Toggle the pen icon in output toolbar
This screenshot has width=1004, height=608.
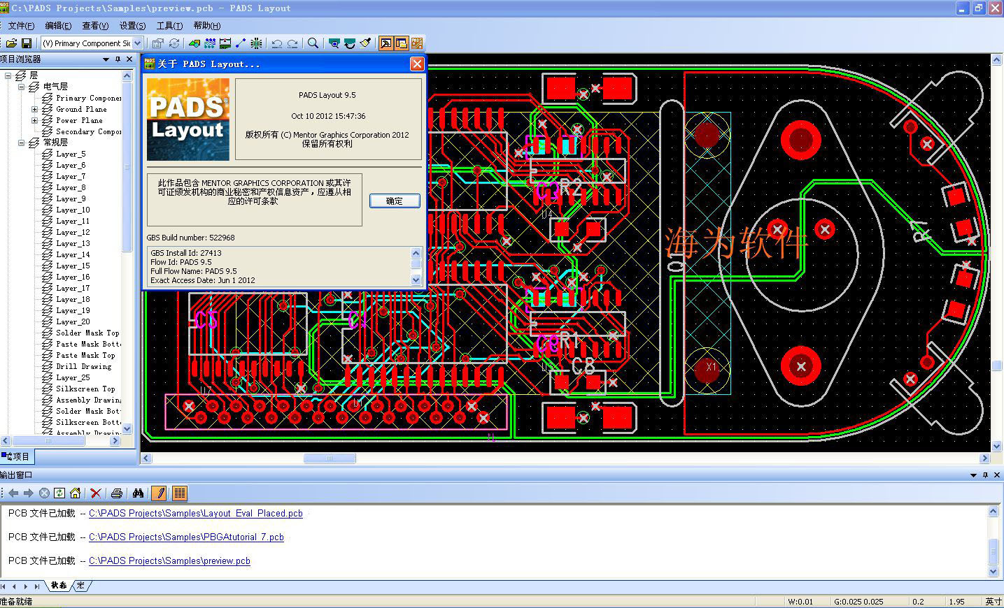pyautogui.click(x=159, y=493)
